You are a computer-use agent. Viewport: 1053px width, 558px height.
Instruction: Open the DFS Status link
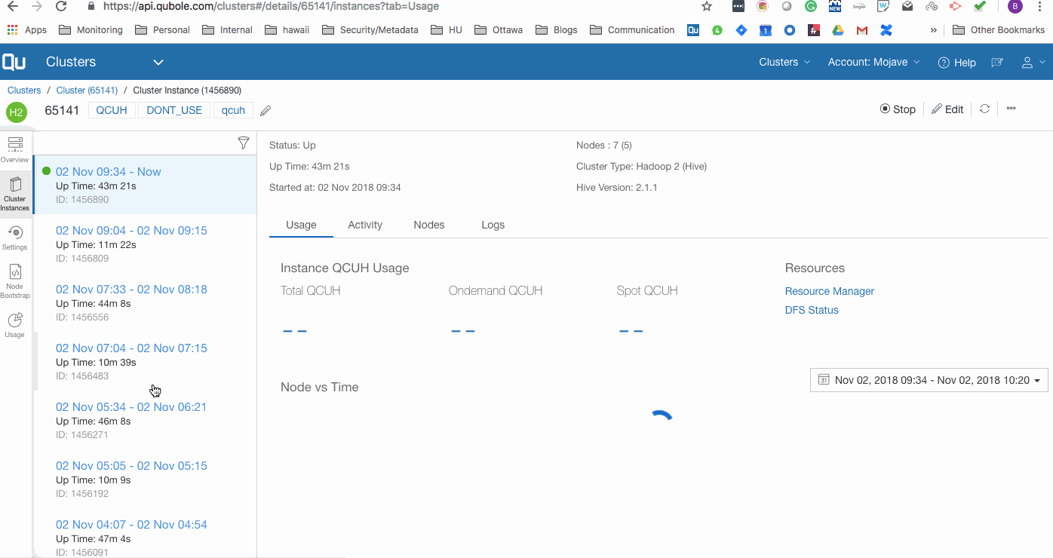tap(812, 310)
